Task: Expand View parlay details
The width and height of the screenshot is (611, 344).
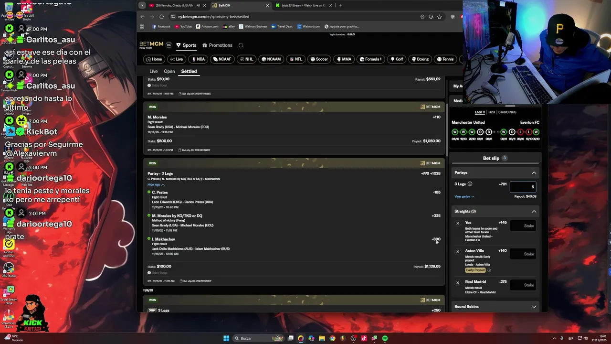Action: pyautogui.click(x=464, y=196)
